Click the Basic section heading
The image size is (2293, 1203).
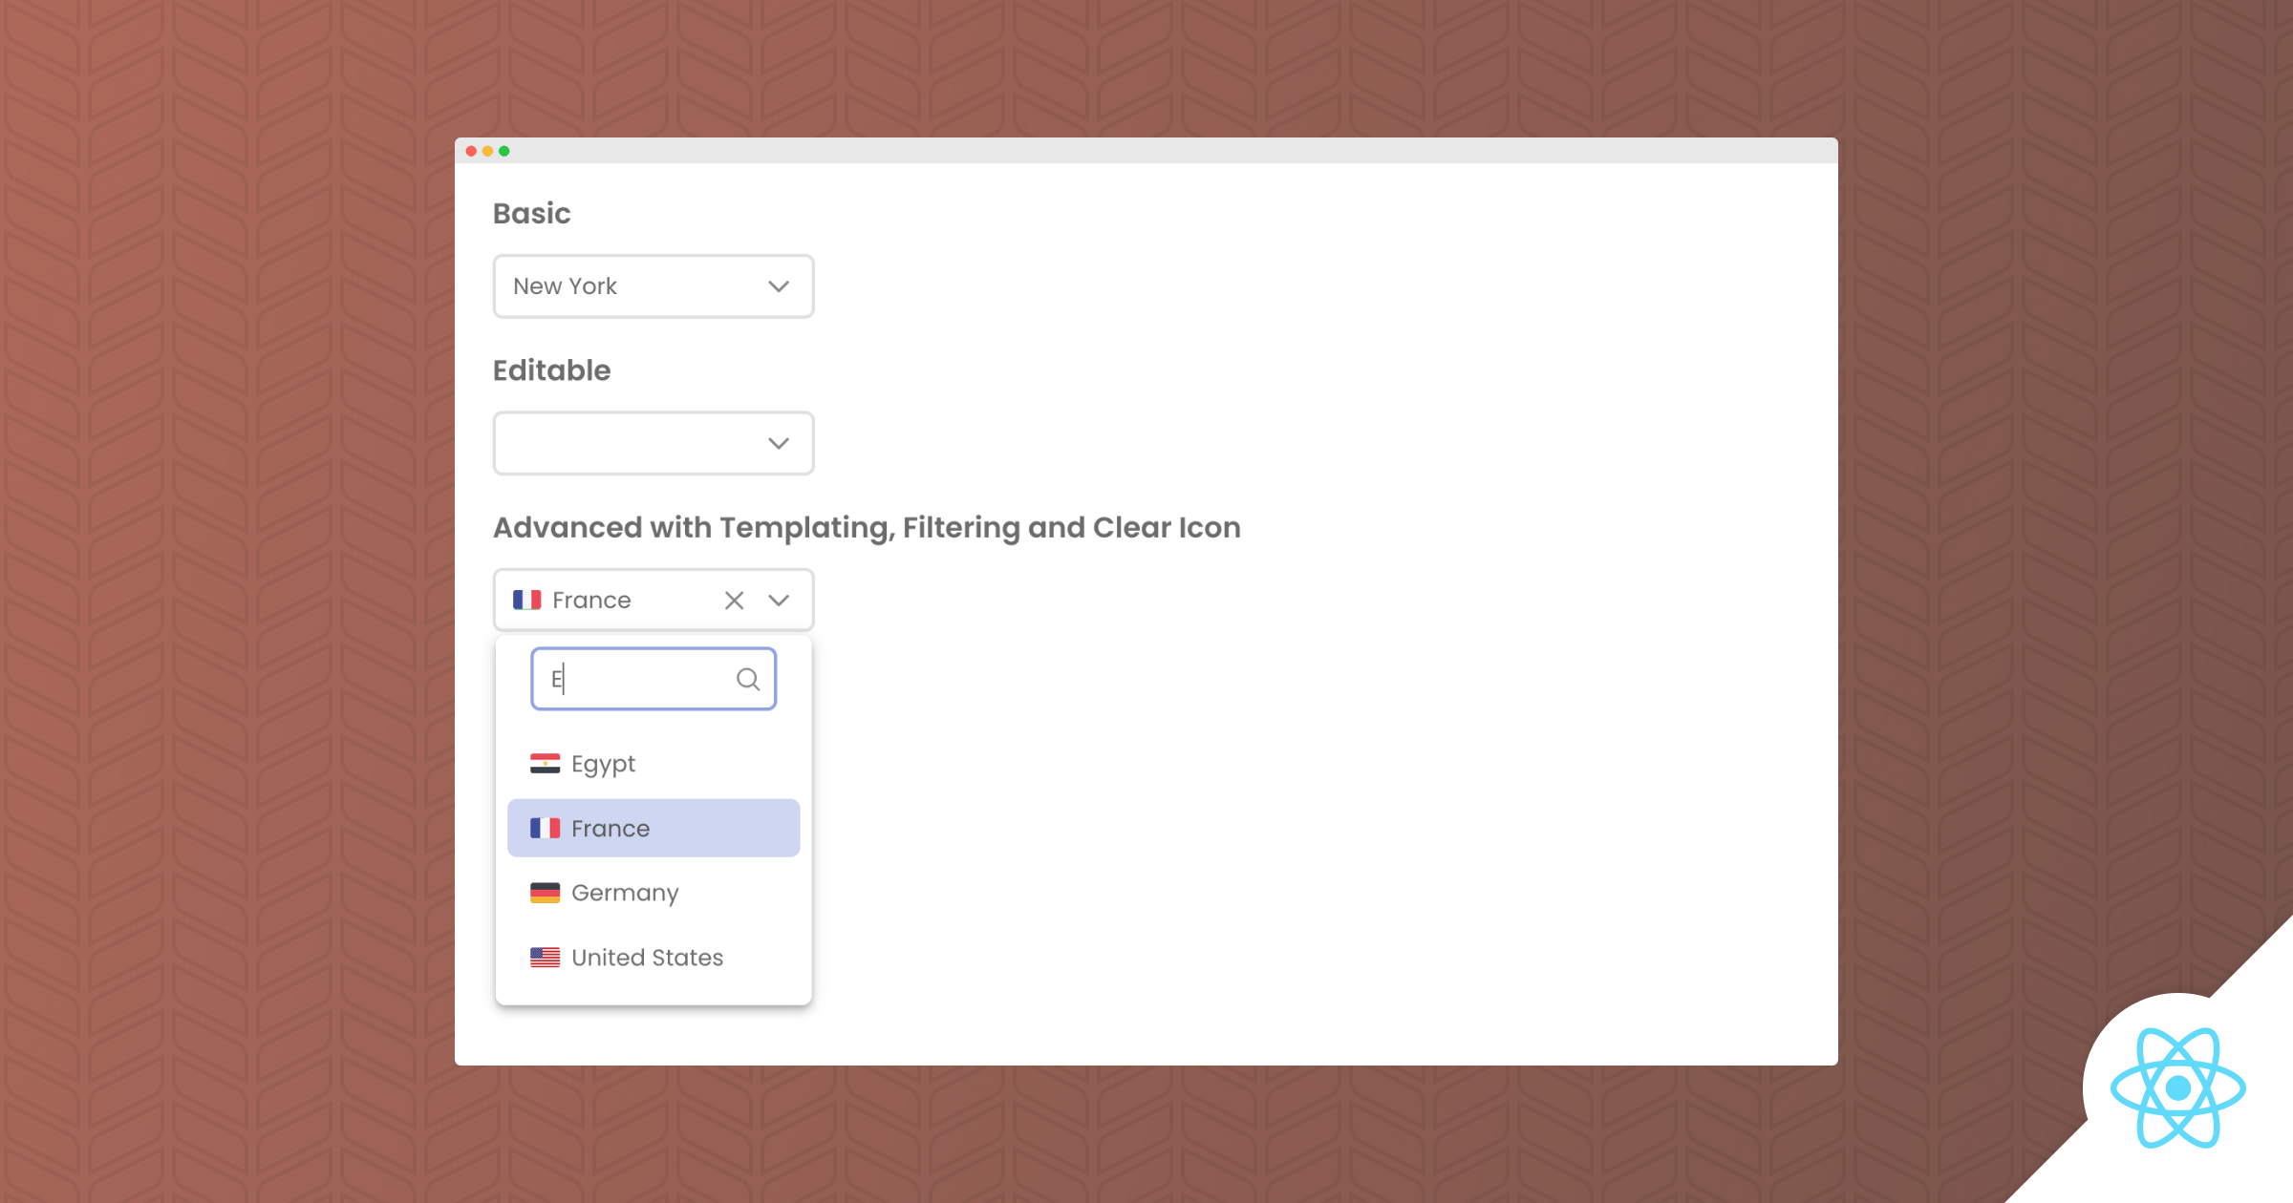532,214
